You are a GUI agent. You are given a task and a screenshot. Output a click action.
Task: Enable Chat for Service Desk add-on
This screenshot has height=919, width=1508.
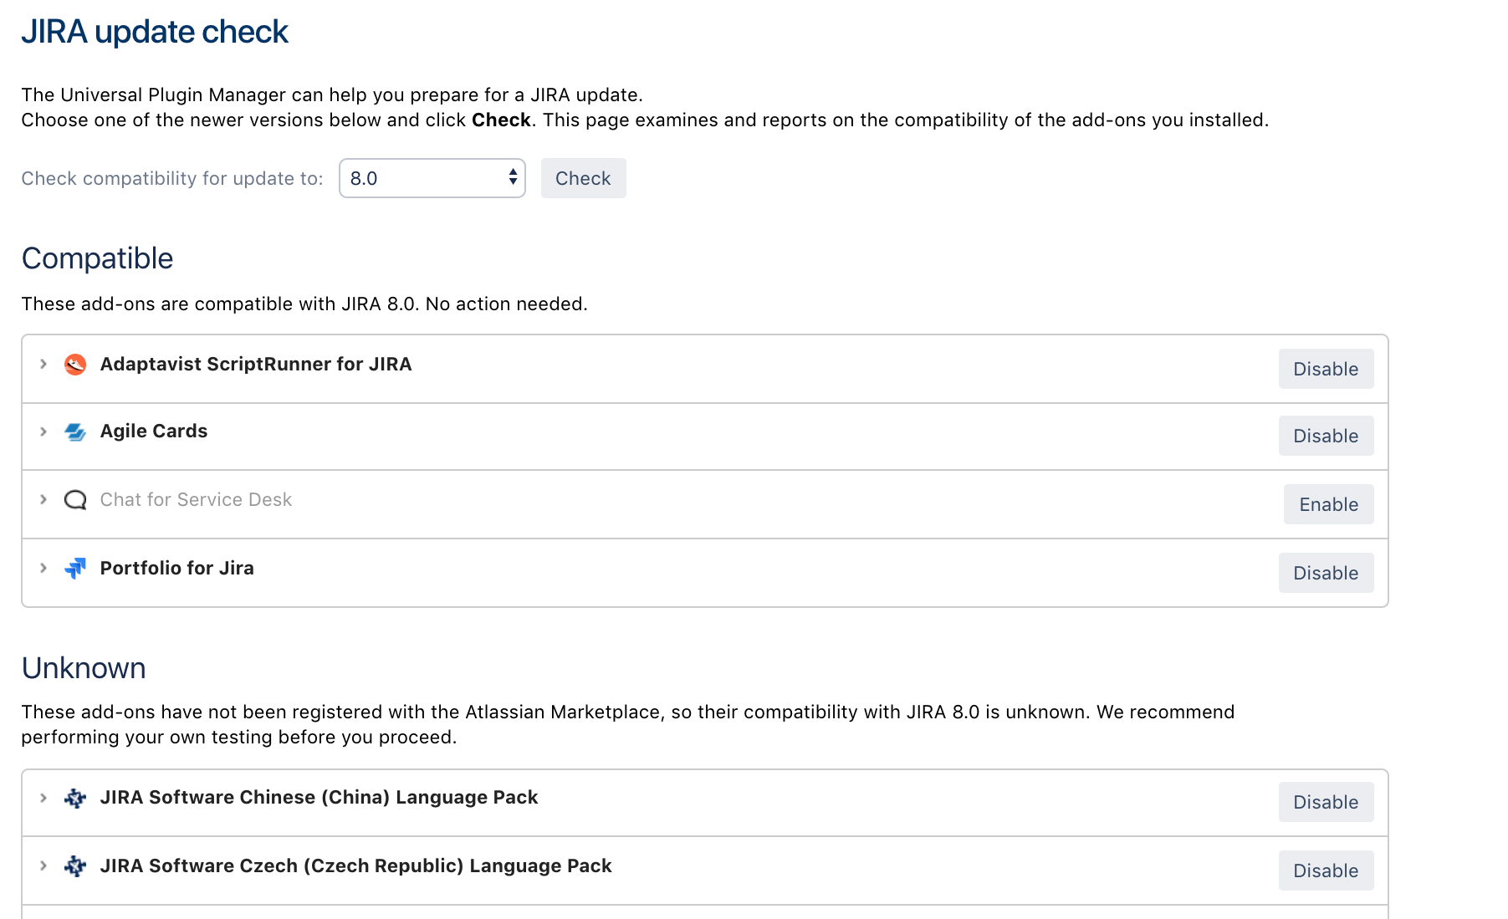[1328, 504]
